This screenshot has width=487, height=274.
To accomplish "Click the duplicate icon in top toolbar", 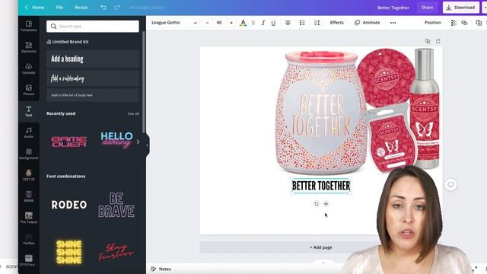I will click(x=479, y=23).
